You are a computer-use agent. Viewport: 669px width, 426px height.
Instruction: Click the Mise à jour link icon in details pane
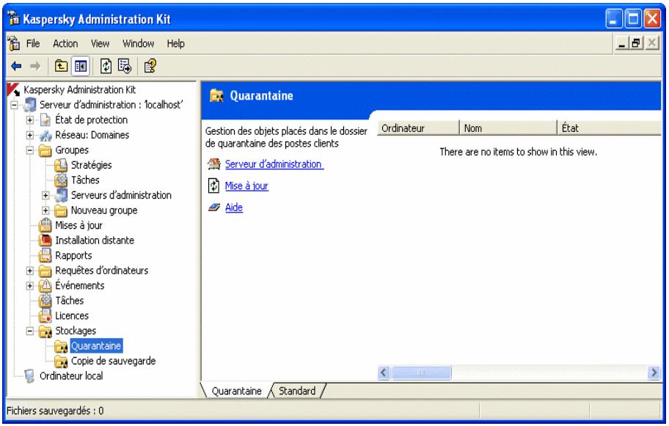click(213, 186)
